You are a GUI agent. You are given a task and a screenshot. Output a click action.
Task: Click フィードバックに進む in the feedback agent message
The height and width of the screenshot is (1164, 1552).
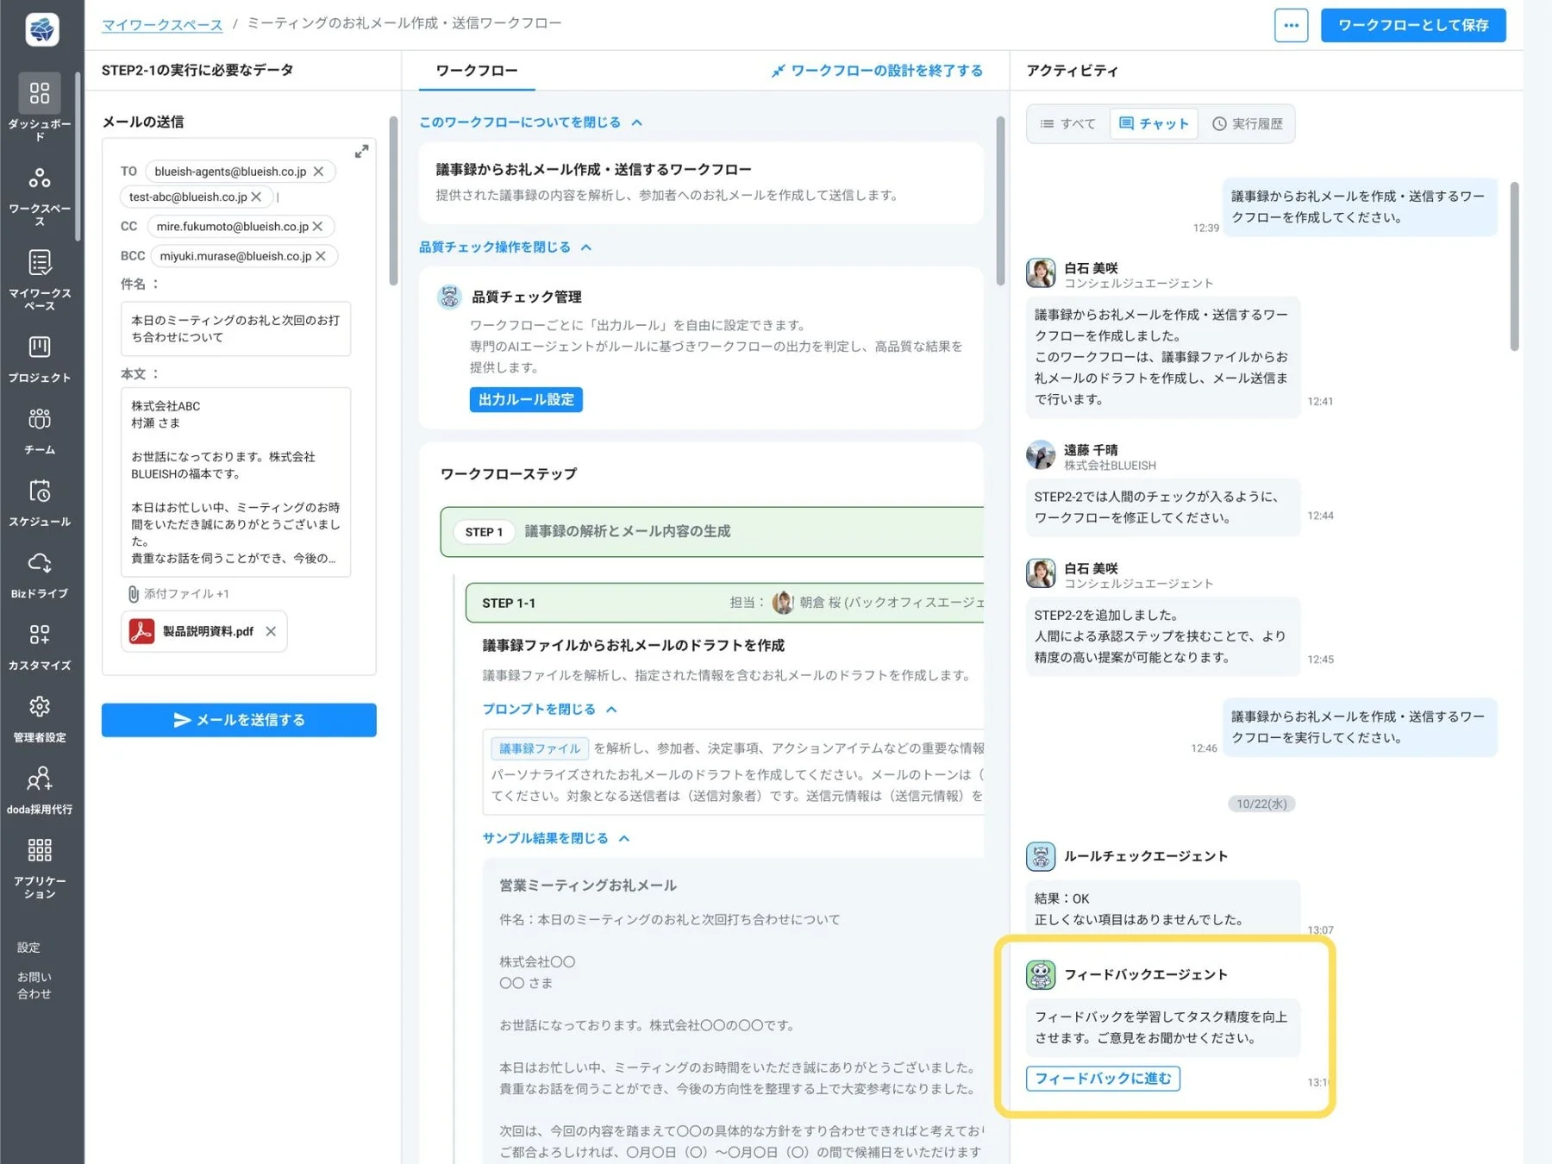(1103, 1078)
